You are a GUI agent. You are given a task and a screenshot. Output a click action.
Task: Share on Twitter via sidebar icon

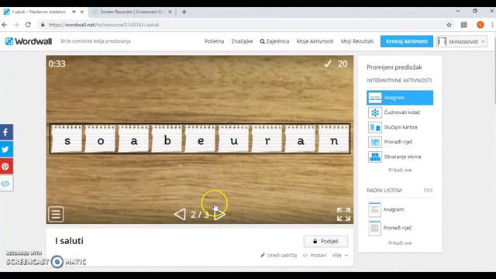pyautogui.click(x=6, y=149)
